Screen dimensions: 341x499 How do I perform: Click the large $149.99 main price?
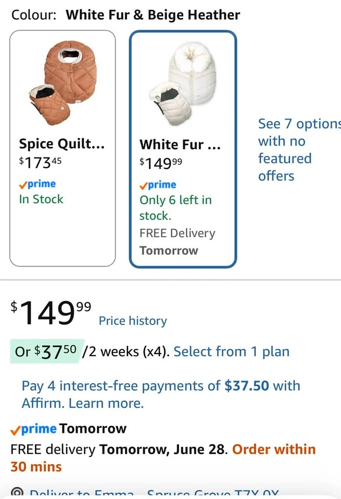click(51, 313)
